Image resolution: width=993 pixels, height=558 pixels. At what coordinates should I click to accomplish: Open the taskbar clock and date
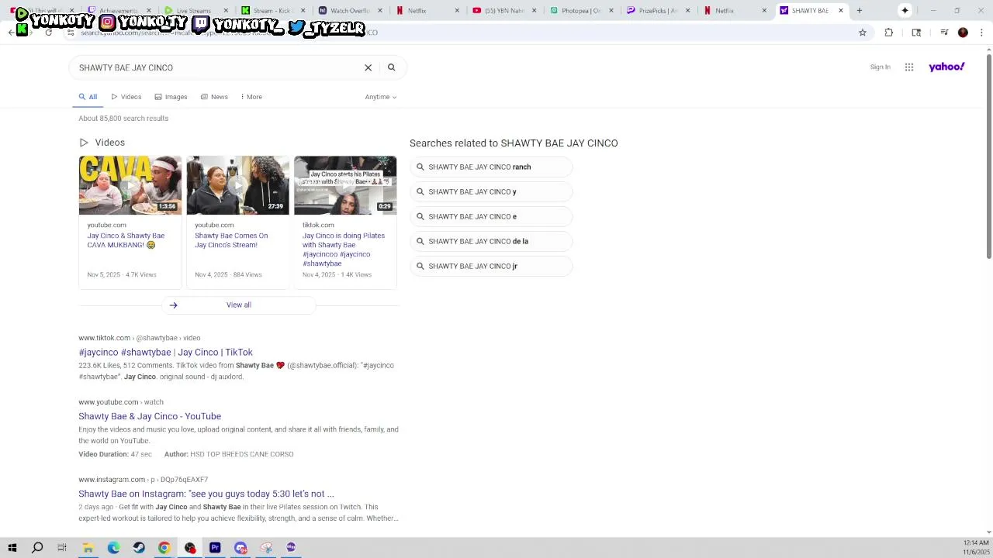(x=975, y=548)
